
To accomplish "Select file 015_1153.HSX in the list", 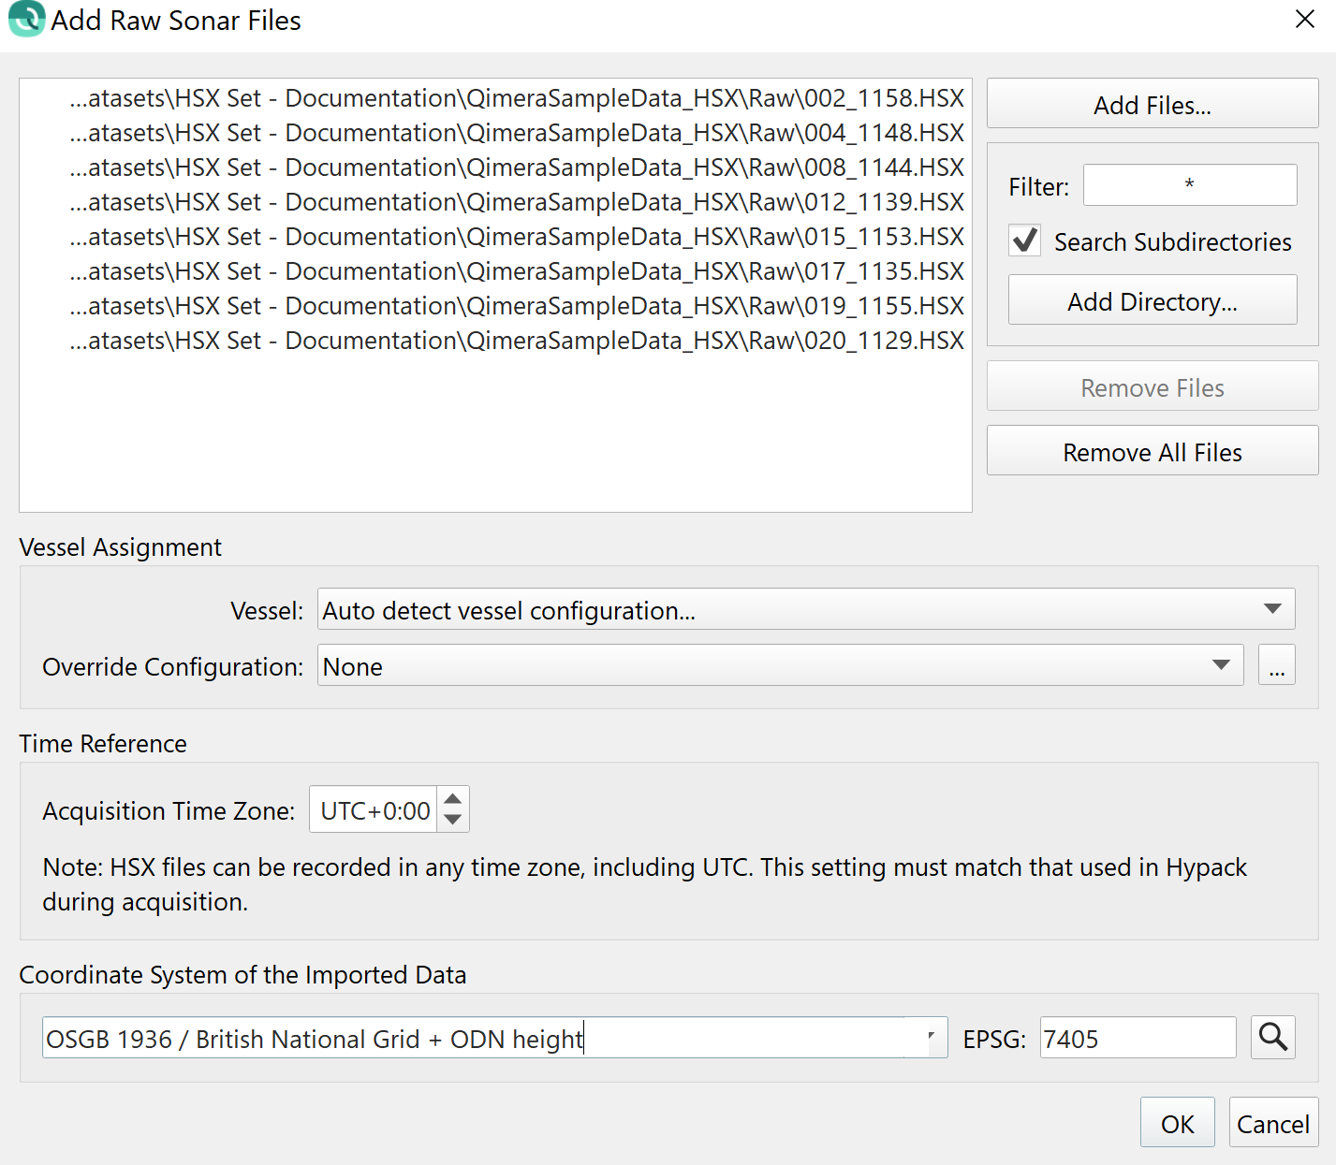I will click(x=516, y=237).
